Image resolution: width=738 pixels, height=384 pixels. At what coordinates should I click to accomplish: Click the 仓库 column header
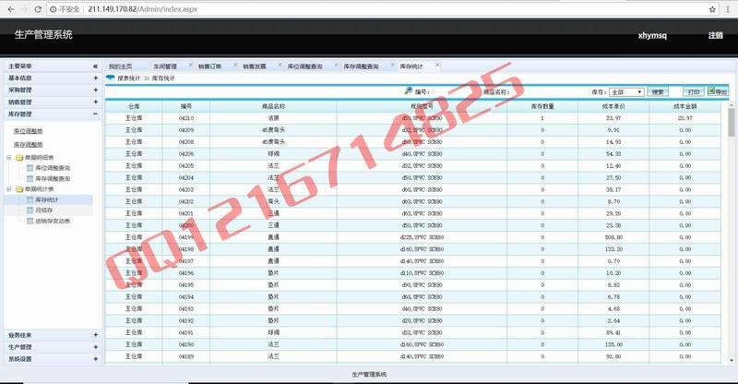tap(134, 106)
